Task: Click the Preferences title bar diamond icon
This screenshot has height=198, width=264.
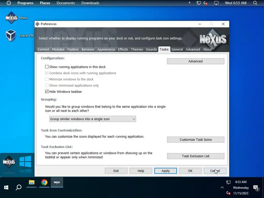Action: 37,24
